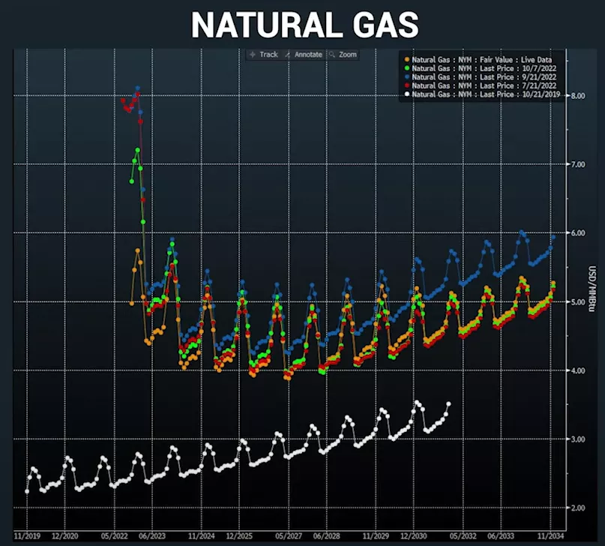
Task: Click green 10/7/2022 legend dot
Action: (x=406, y=68)
